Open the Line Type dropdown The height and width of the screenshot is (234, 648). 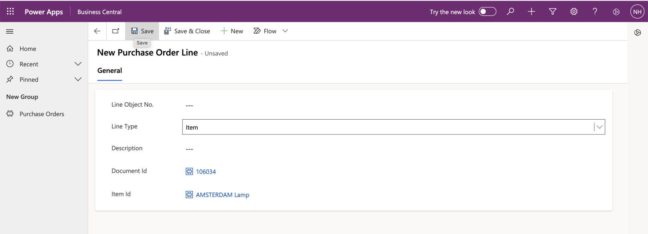pos(599,127)
